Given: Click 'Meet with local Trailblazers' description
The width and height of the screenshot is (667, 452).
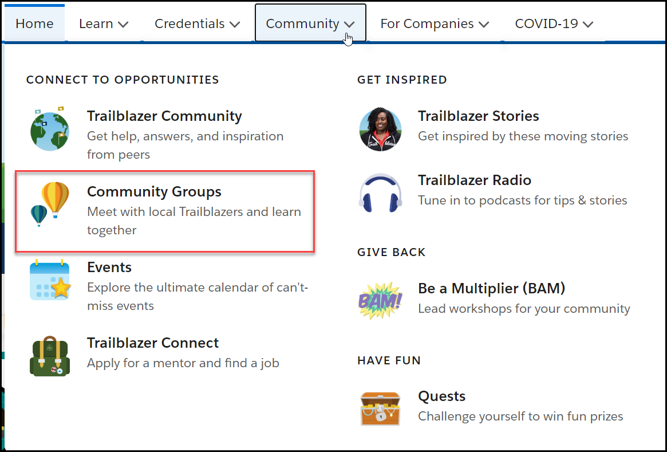Looking at the screenshot, I should [194, 221].
